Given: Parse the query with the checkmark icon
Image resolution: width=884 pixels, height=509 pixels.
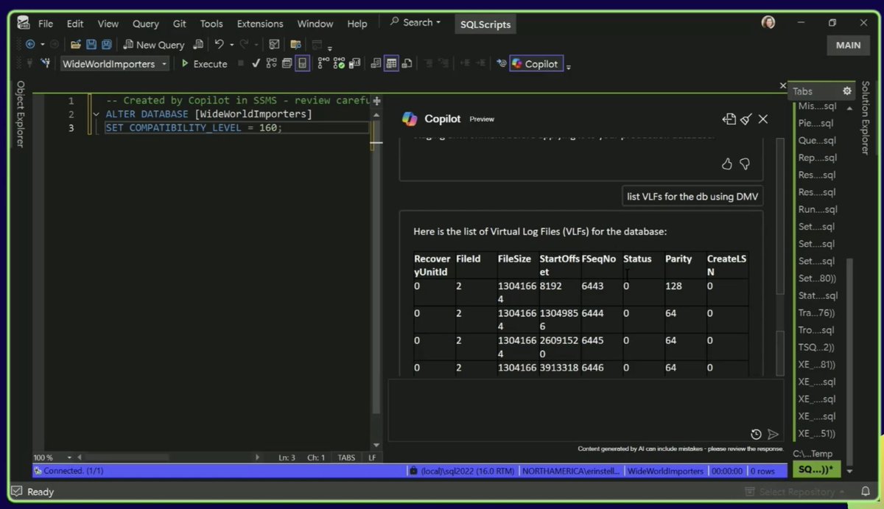Looking at the screenshot, I should [x=256, y=63].
